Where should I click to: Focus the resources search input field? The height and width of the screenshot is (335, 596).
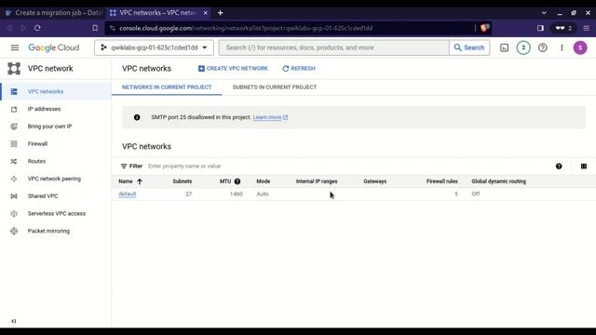(x=333, y=47)
